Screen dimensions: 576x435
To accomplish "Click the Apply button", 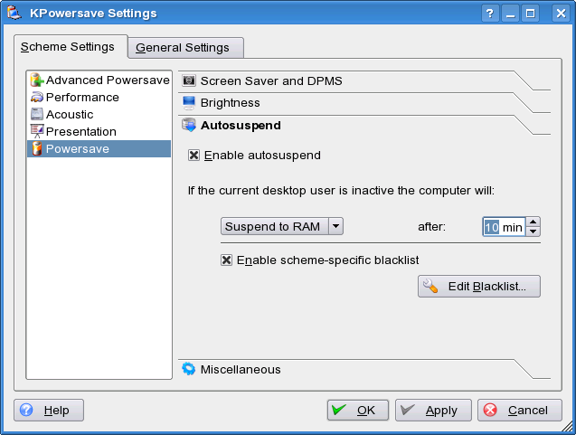I will click(x=433, y=410).
